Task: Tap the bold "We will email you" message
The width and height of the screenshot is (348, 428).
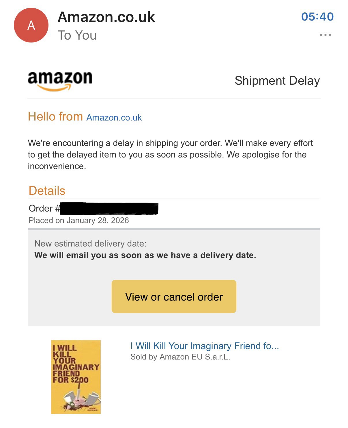Action: [x=145, y=255]
